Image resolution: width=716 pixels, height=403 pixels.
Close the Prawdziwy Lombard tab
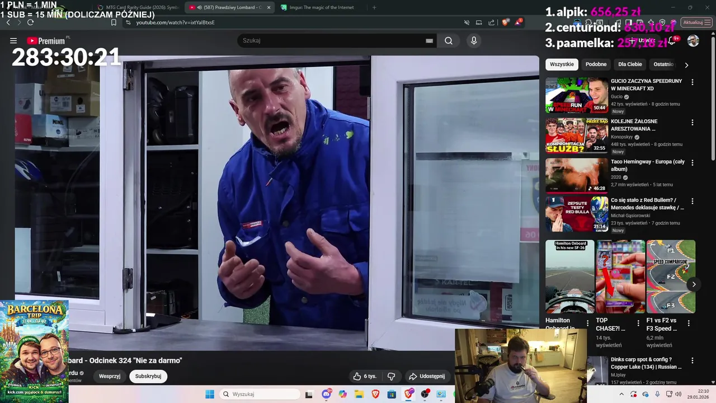[268, 7]
